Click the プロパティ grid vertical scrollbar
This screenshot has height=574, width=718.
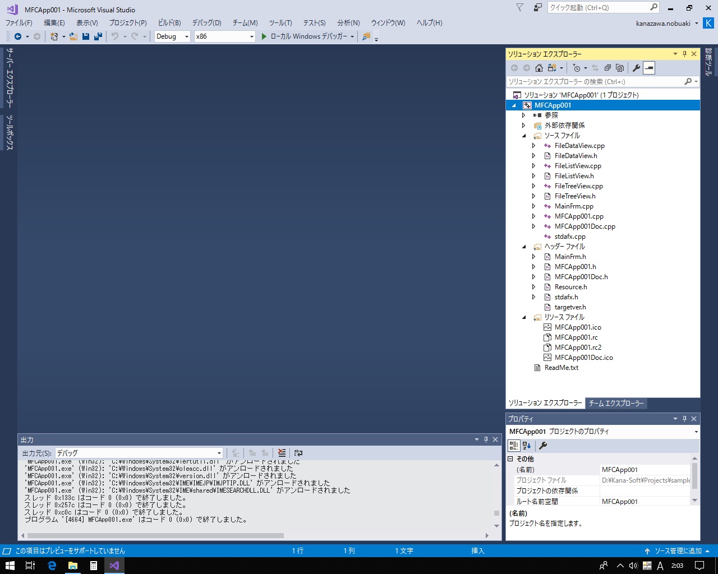pos(695,475)
